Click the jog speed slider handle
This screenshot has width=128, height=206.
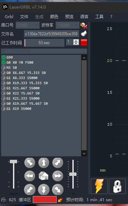(x=14, y=162)
